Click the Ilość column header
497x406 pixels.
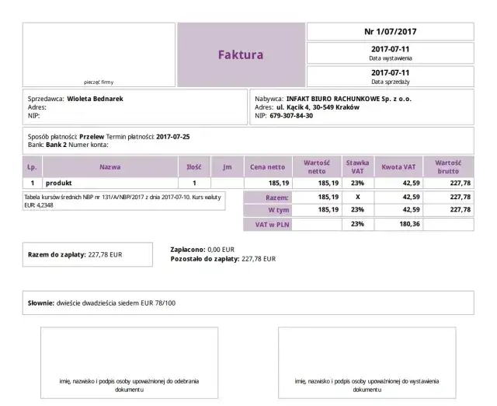tap(194, 167)
